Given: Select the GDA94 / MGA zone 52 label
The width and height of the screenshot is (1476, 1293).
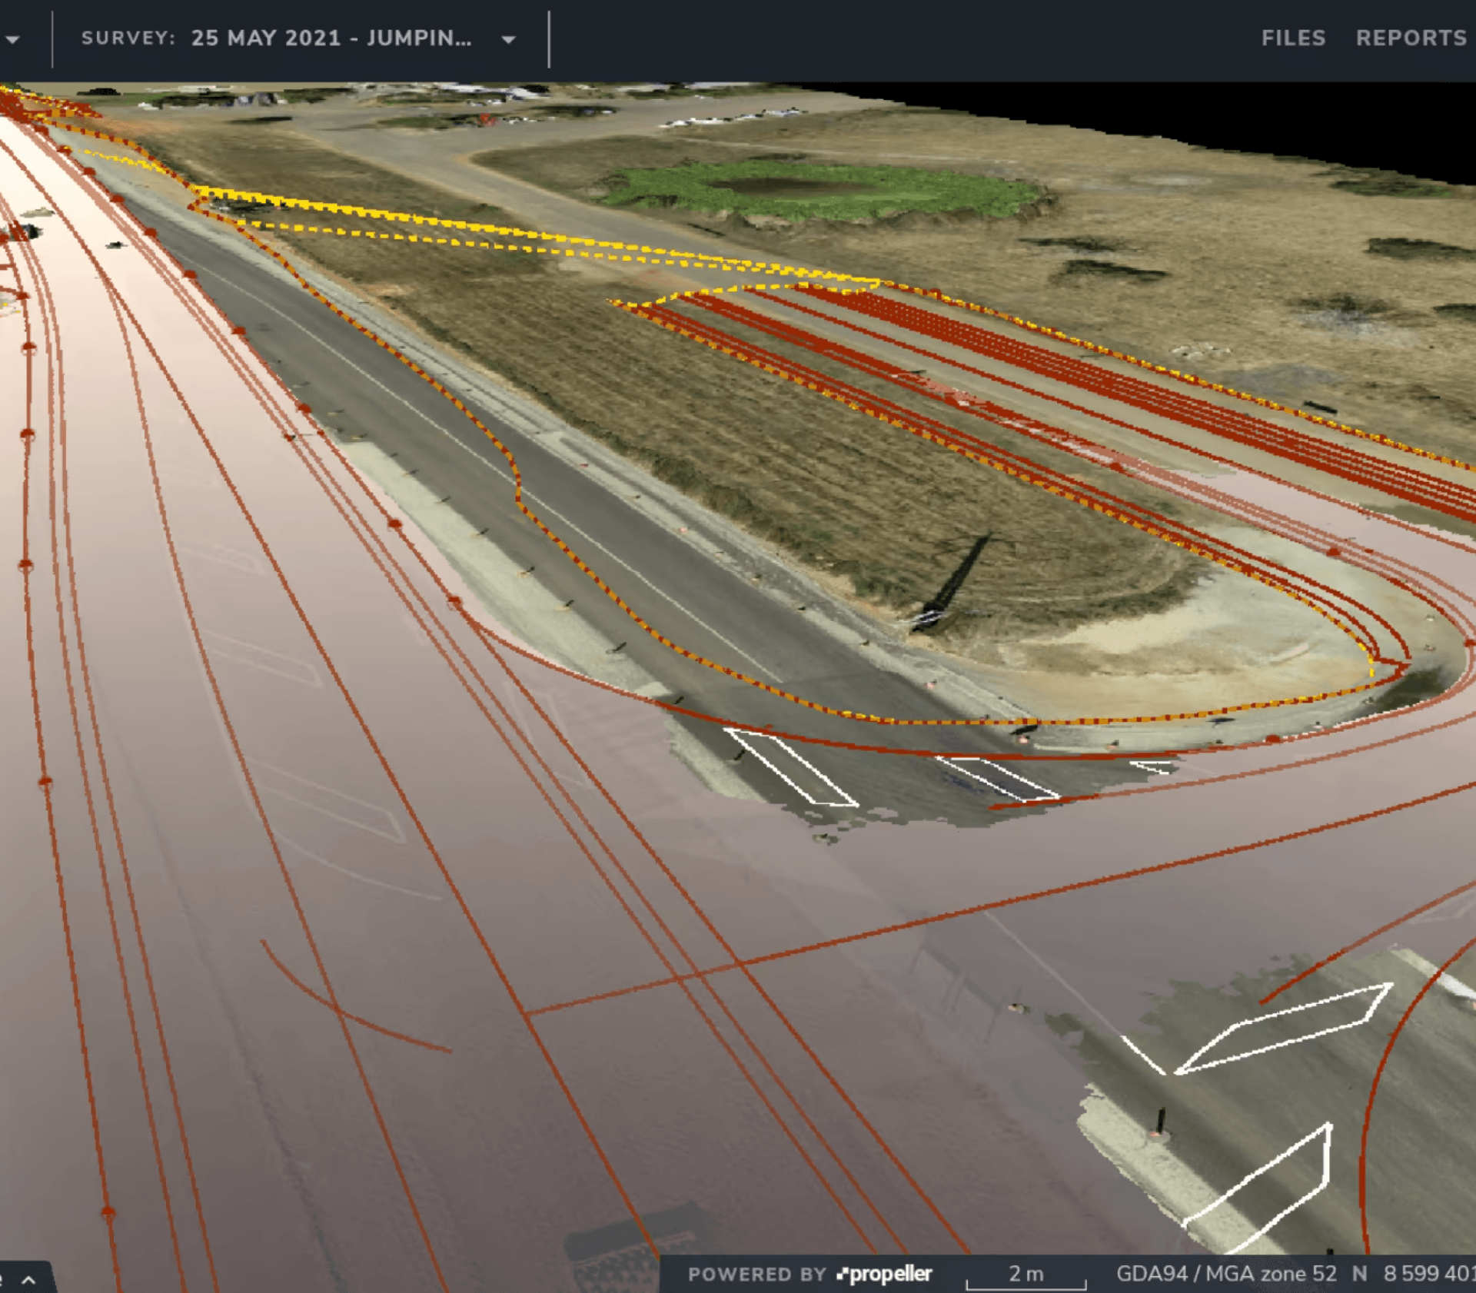Looking at the screenshot, I should (x=1226, y=1274).
